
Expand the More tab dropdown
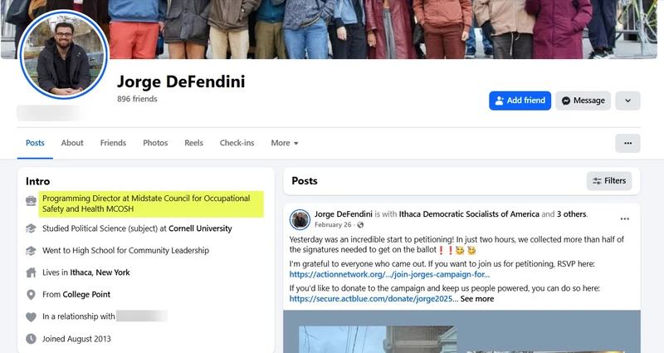(x=285, y=143)
